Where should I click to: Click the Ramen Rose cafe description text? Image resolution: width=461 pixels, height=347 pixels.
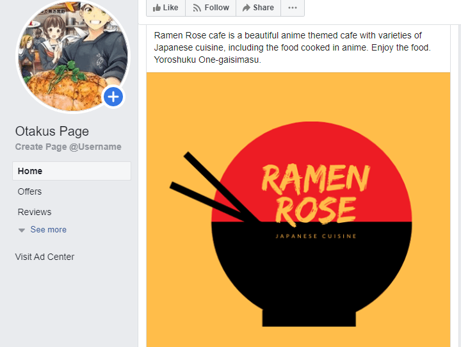pyautogui.click(x=292, y=47)
